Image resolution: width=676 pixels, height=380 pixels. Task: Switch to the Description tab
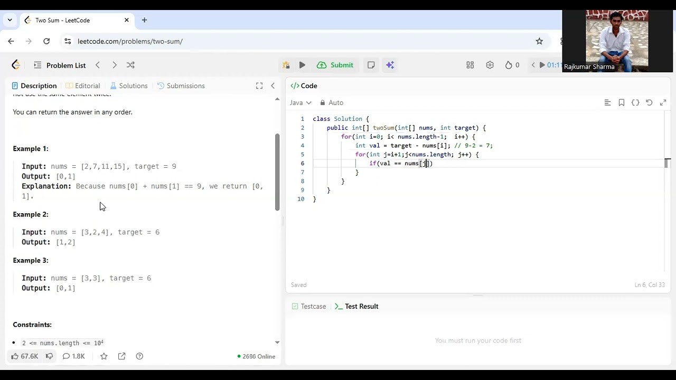34,85
